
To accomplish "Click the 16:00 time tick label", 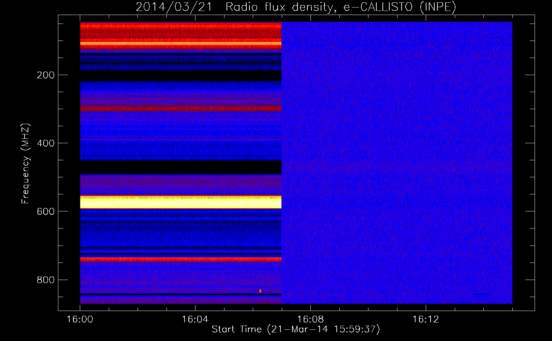I will click(80, 320).
